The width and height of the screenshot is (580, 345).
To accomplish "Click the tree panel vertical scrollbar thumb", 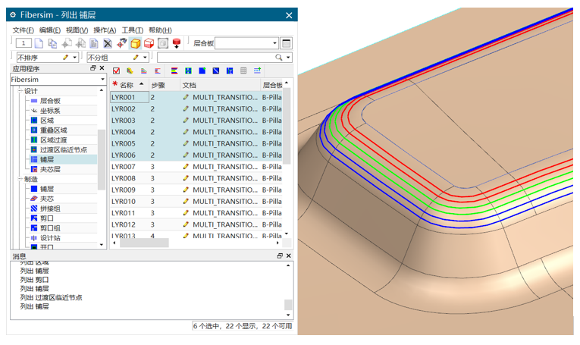I will [x=102, y=160].
